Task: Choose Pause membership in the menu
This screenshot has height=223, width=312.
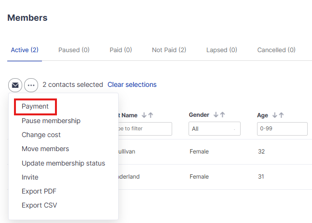Action: (51, 121)
